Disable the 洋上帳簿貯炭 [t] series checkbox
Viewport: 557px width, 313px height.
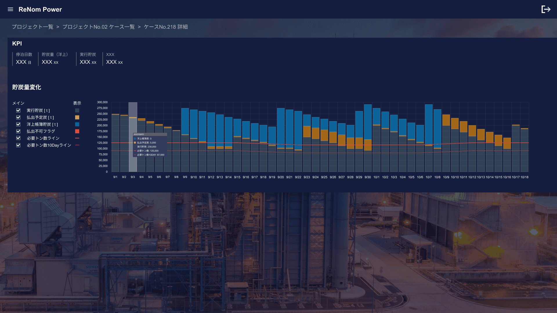pos(18,124)
